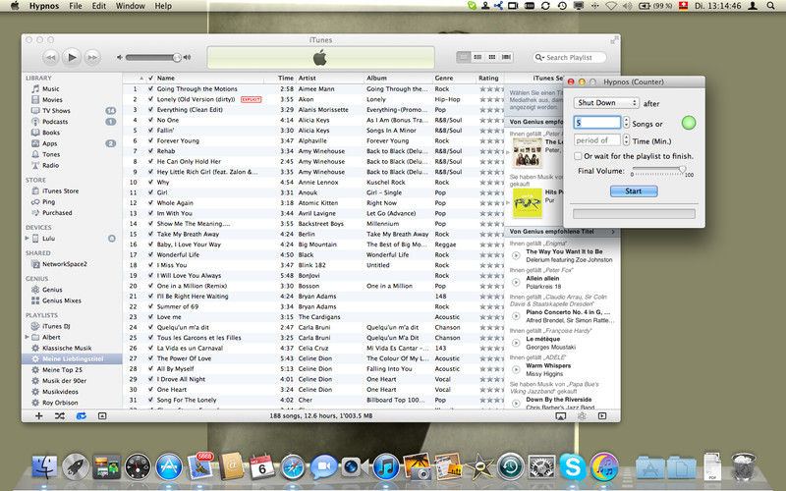This screenshot has height=491, width=786.
Task: Open the Window menu
Action: pos(131,6)
